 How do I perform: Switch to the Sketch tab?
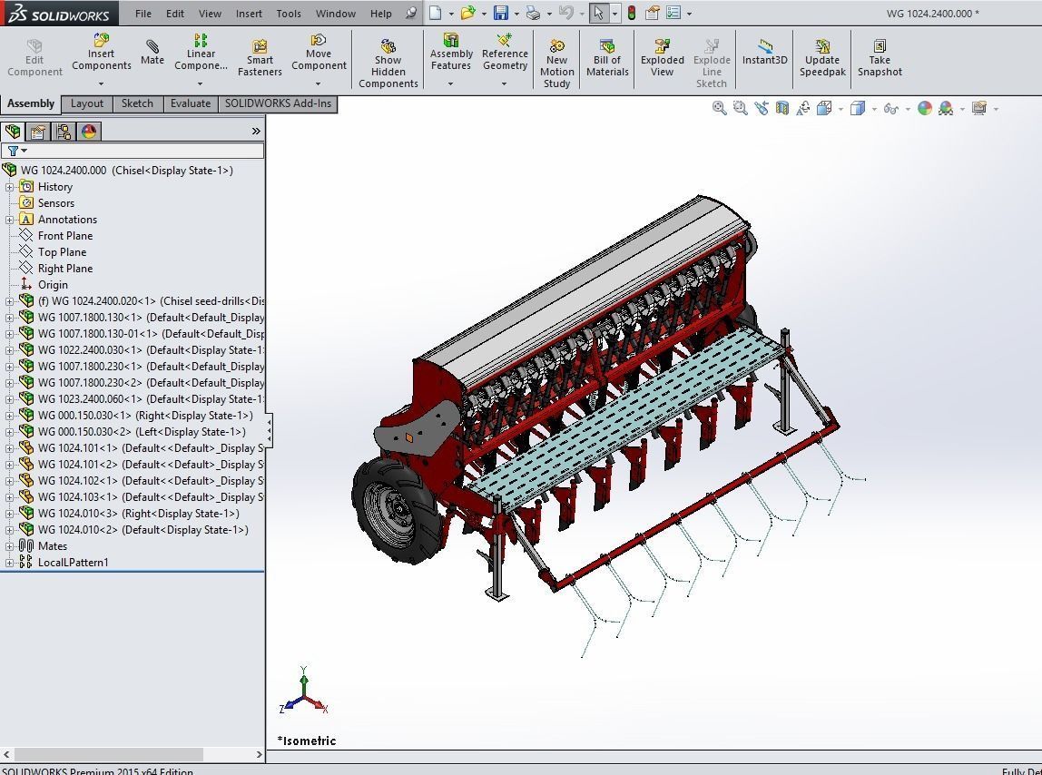(x=138, y=103)
